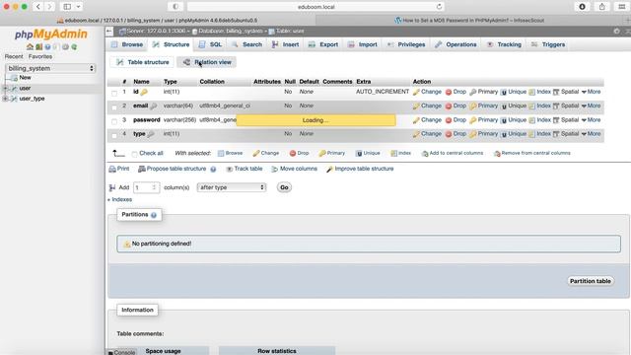Switch to the Browse tab
The height and width of the screenshot is (355, 631).
tap(127, 44)
